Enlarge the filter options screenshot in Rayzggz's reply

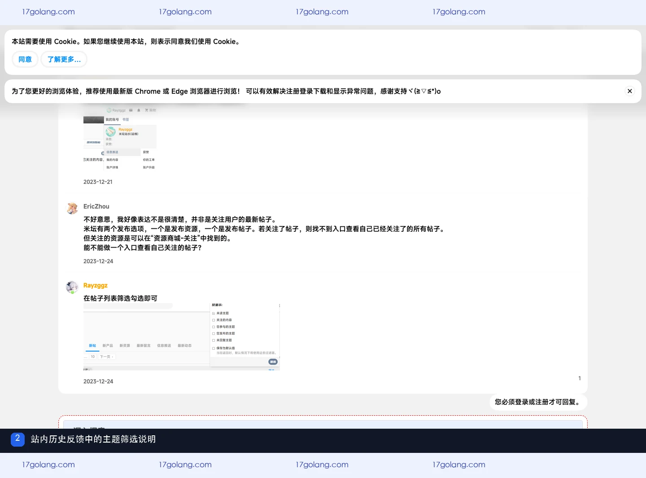tap(182, 337)
